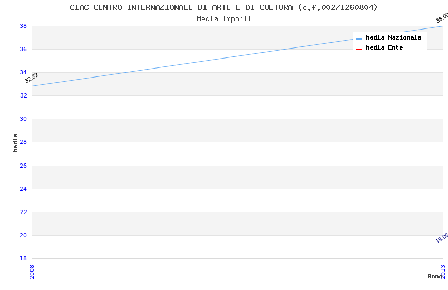Click the 2008 x-axis label
This screenshot has width=448, height=290.
coord(32,272)
